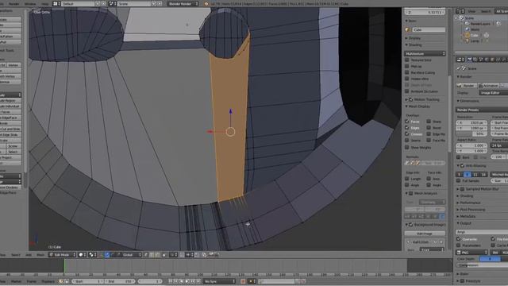
Task: Toggle Creases overlay checkbox
Action: point(407,133)
